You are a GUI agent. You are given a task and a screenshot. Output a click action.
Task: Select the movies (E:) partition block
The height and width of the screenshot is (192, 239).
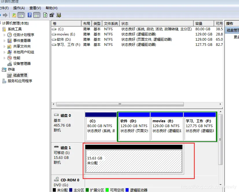click(167, 127)
